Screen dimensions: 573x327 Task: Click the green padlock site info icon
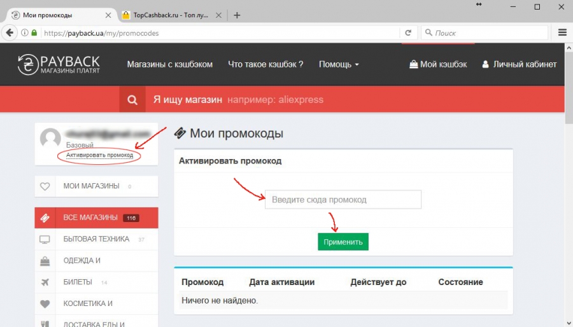pyautogui.click(x=34, y=33)
